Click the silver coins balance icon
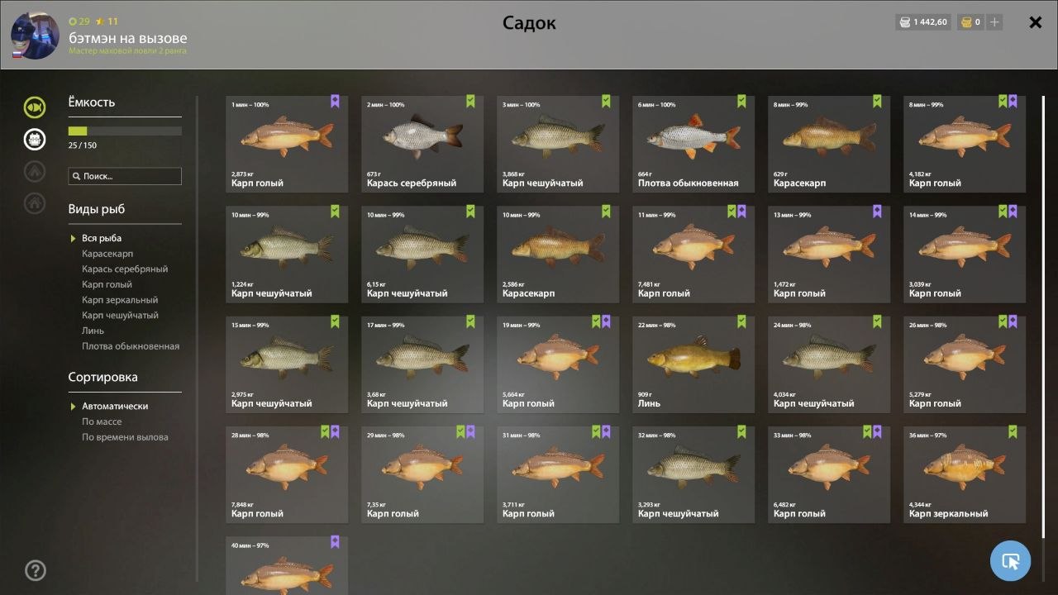 [906, 22]
